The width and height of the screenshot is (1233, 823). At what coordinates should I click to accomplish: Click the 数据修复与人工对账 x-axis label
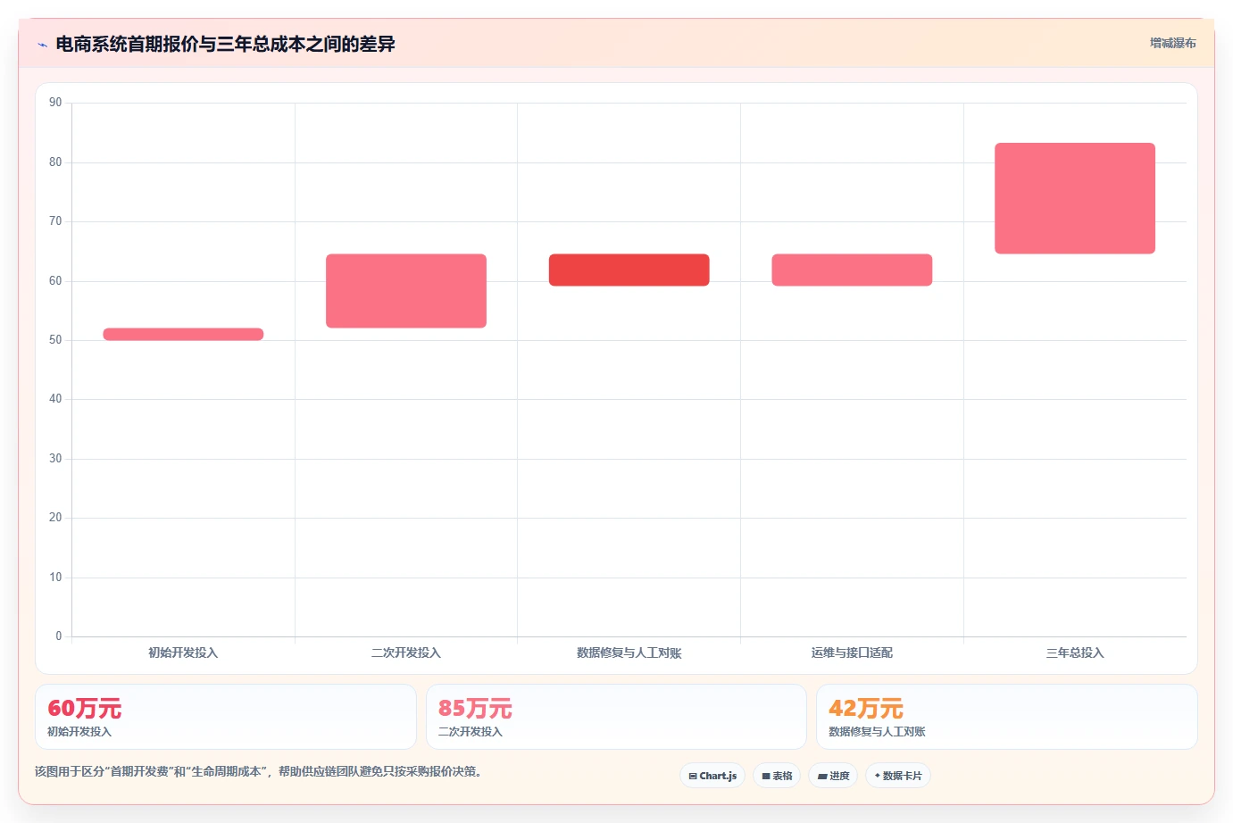[629, 653]
